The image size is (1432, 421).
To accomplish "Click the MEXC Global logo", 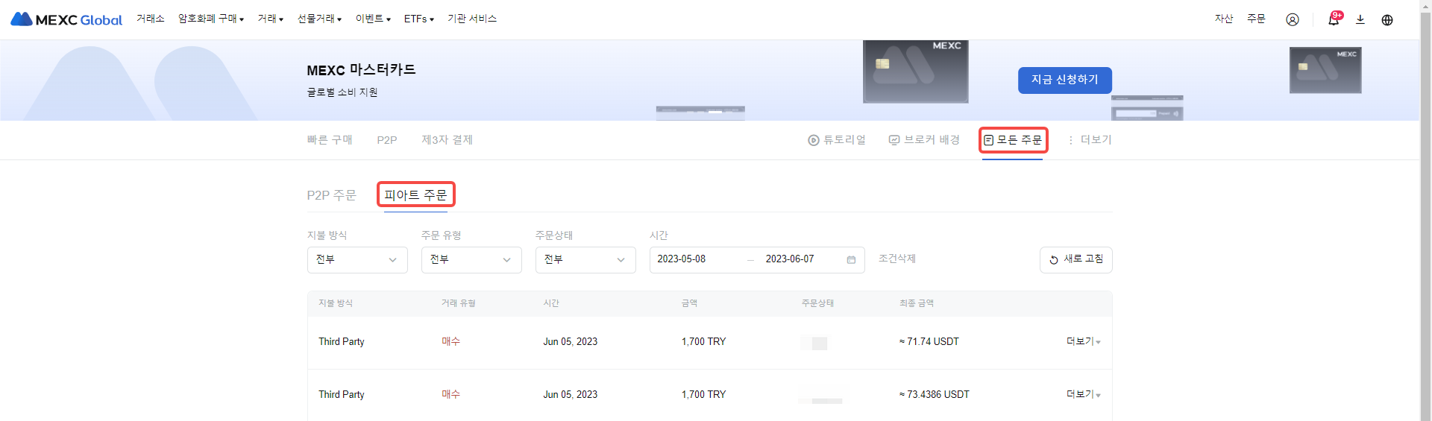I will [x=66, y=19].
